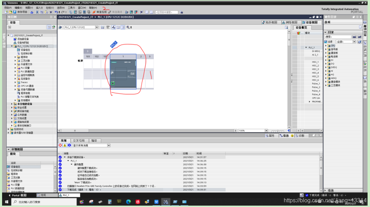
Task: Open the 显示所有消息 message filter dropdown
Action: click(109, 146)
